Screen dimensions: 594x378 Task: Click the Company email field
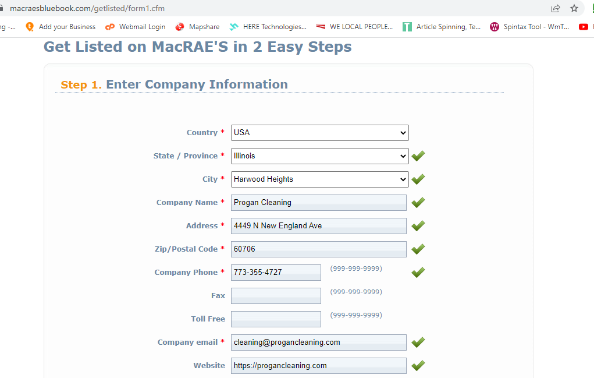(319, 342)
